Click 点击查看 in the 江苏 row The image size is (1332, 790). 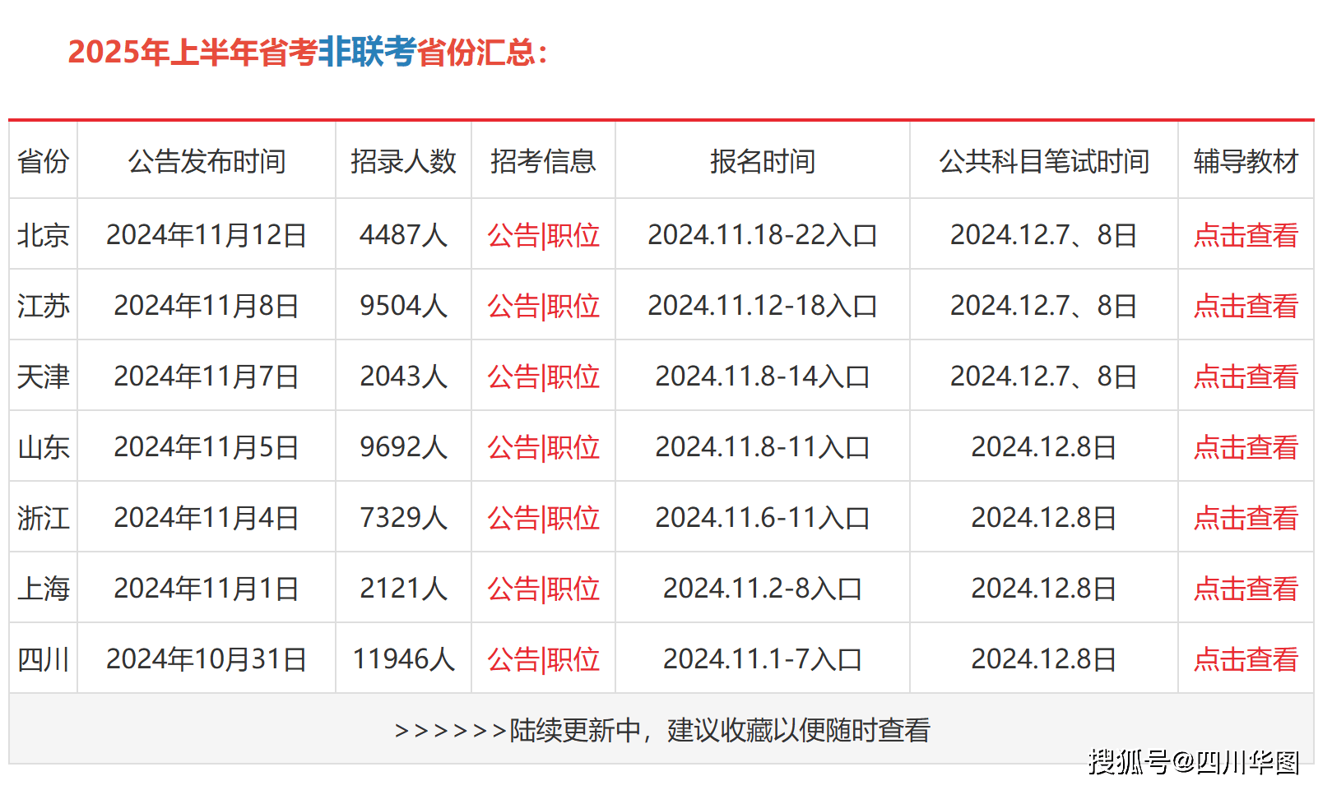1246,306
